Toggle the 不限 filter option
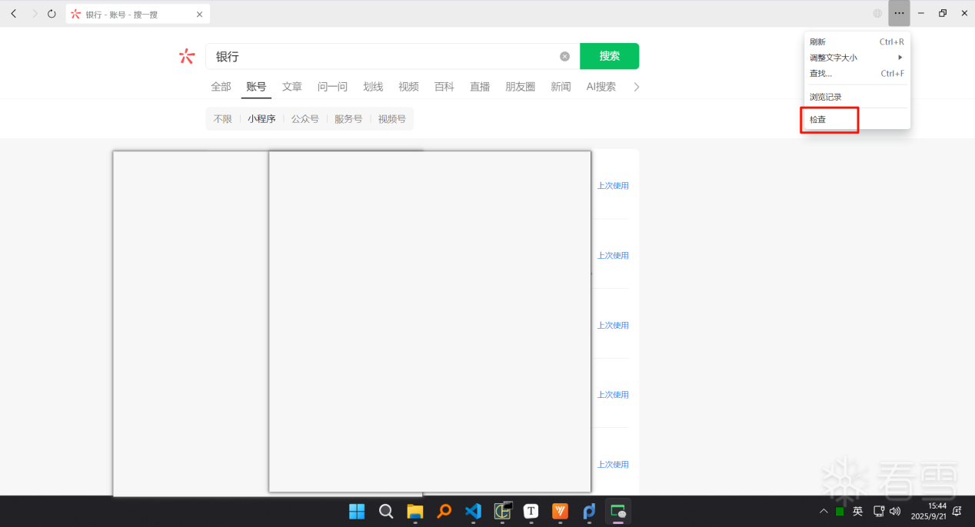 click(222, 118)
